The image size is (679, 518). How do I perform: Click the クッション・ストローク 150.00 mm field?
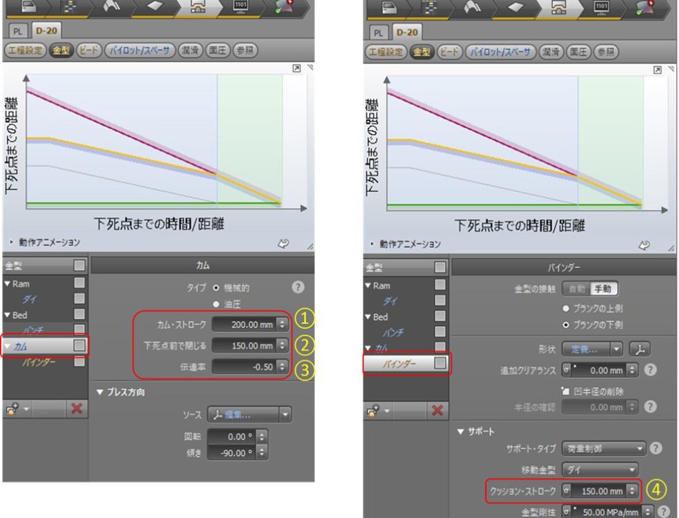pyautogui.click(x=600, y=490)
